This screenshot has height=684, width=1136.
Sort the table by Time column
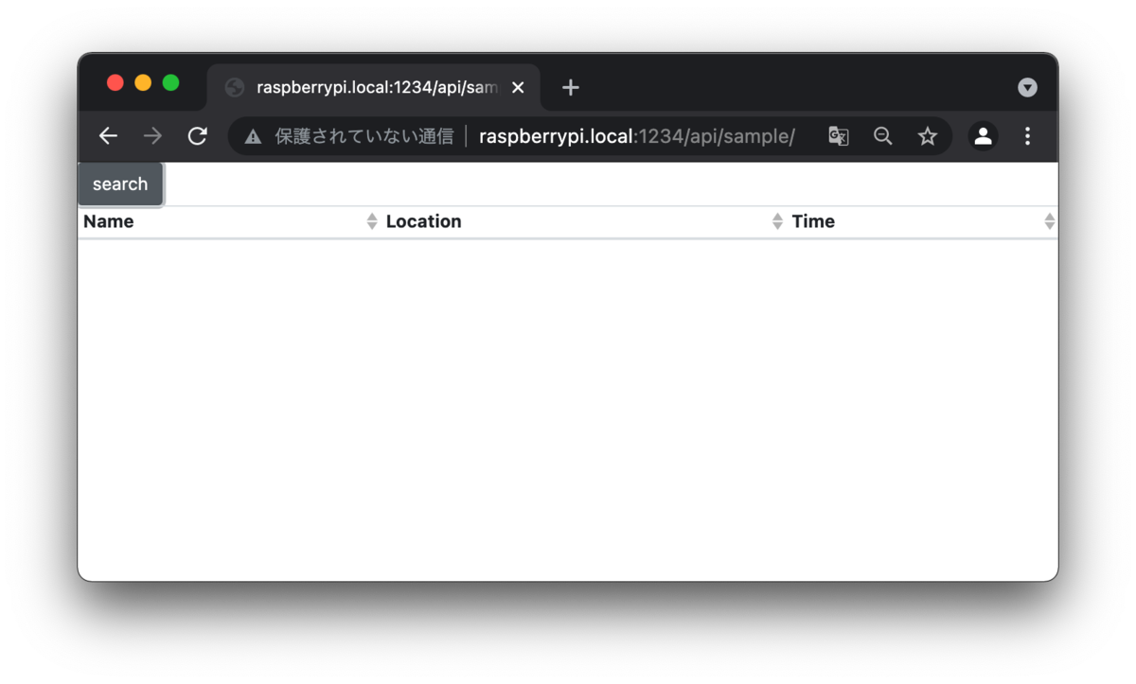[923, 221]
